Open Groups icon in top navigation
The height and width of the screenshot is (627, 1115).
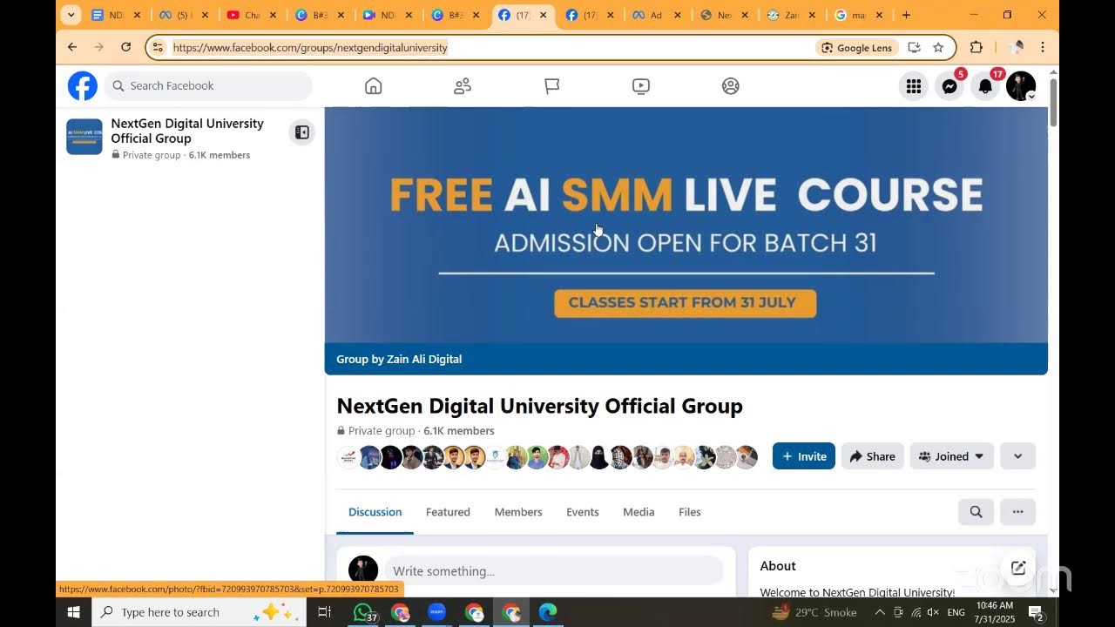click(731, 85)
